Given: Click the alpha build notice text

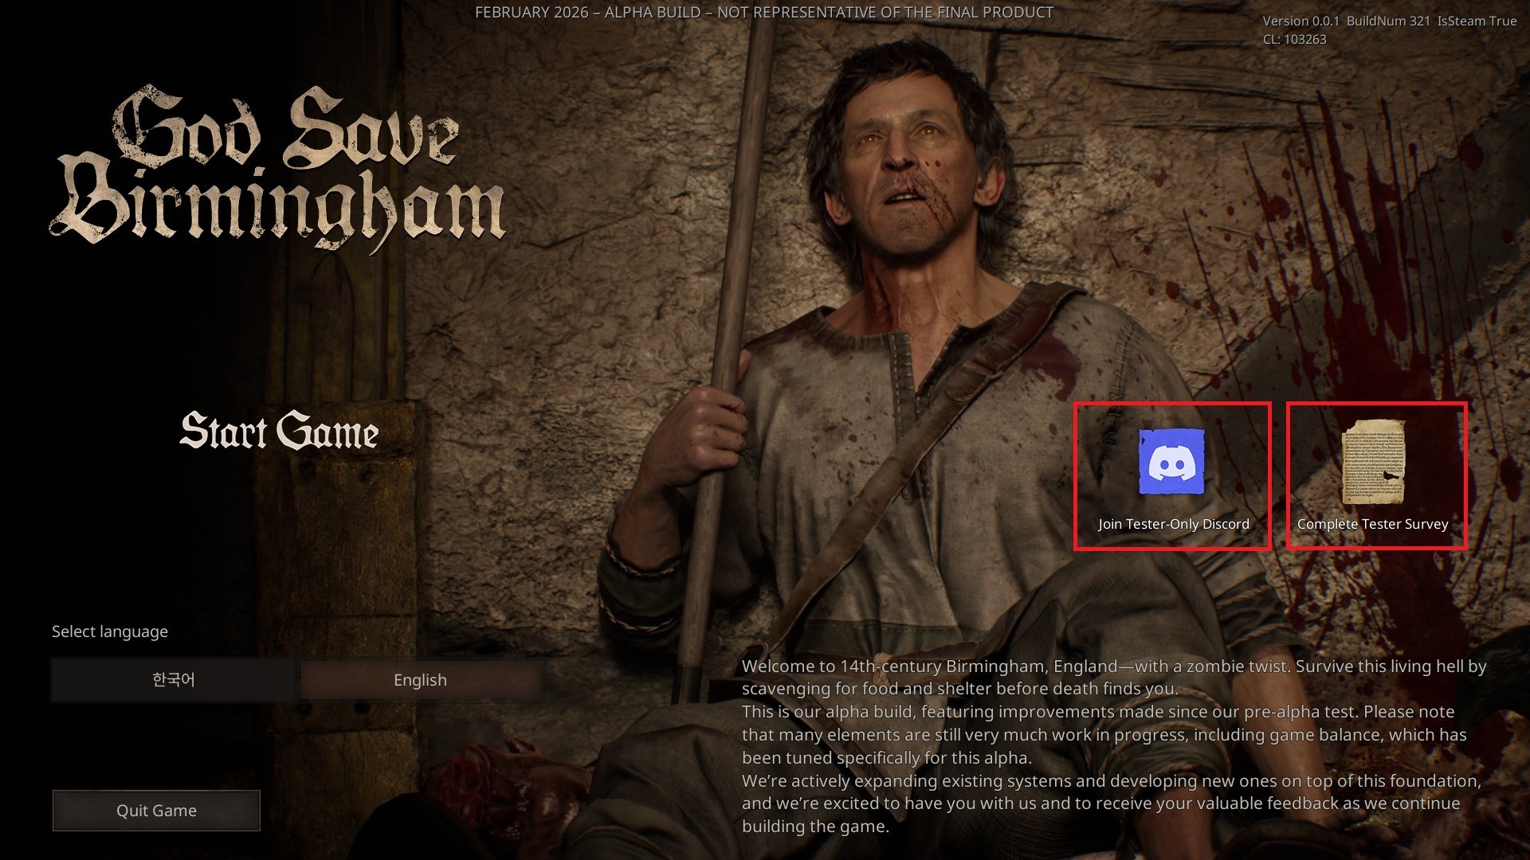Looking at the screenshot, I should point(763,13).
